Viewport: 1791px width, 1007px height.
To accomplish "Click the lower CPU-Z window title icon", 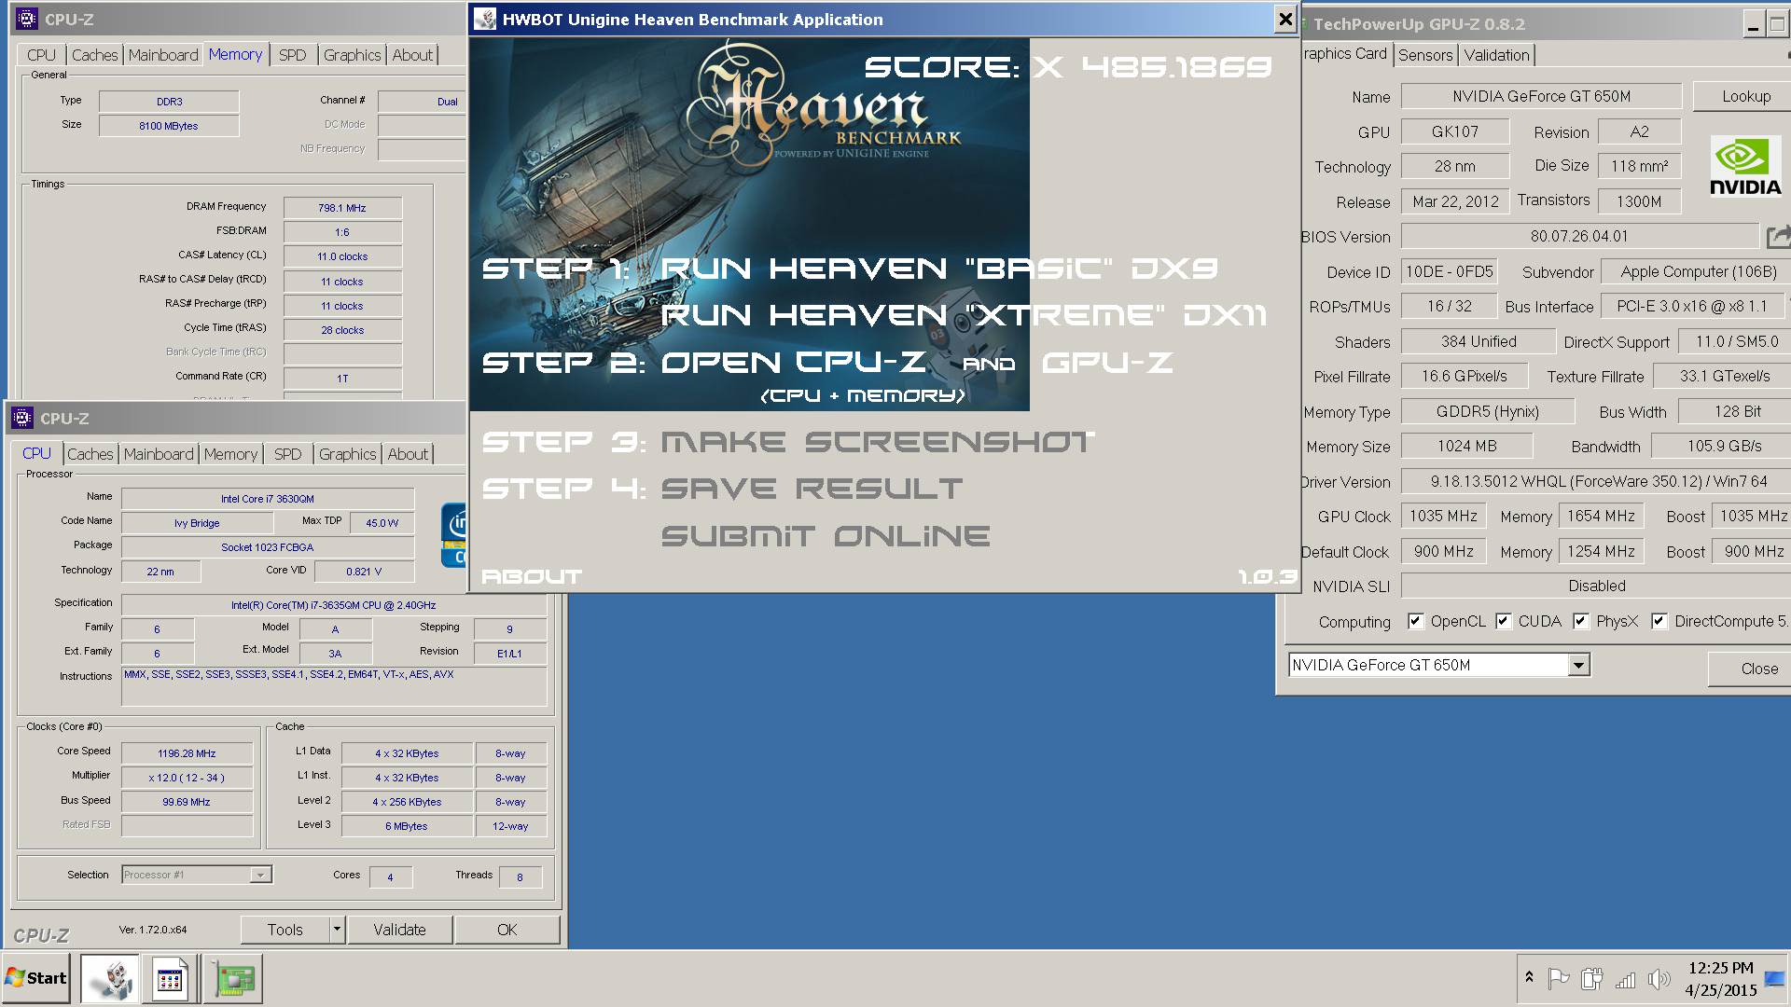I will (x=21, y=418).
